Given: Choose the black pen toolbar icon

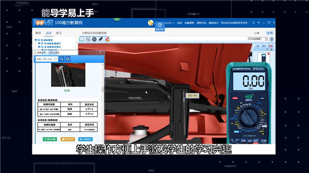Looking at the screenshot, I should tap(101, 39).
